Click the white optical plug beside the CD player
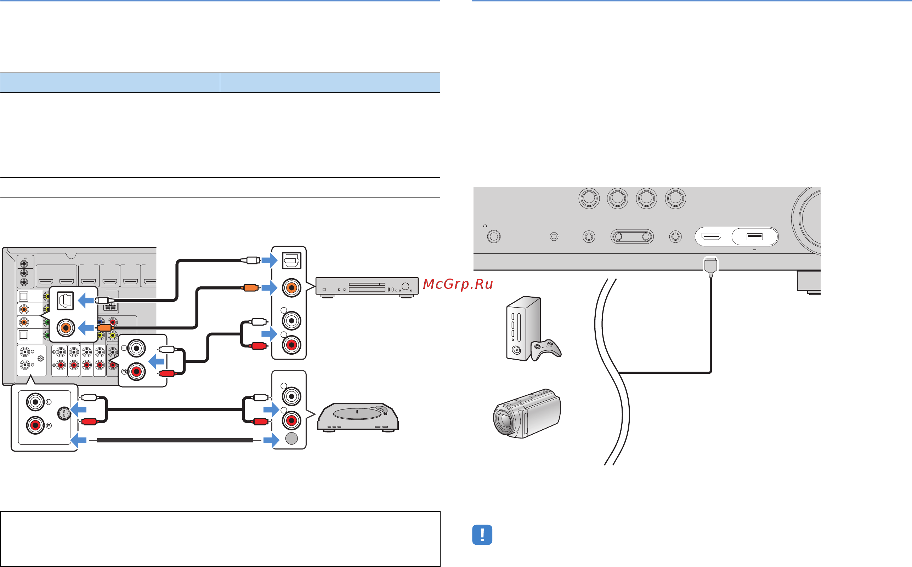 pyautogui.click(x=251, y=260)
